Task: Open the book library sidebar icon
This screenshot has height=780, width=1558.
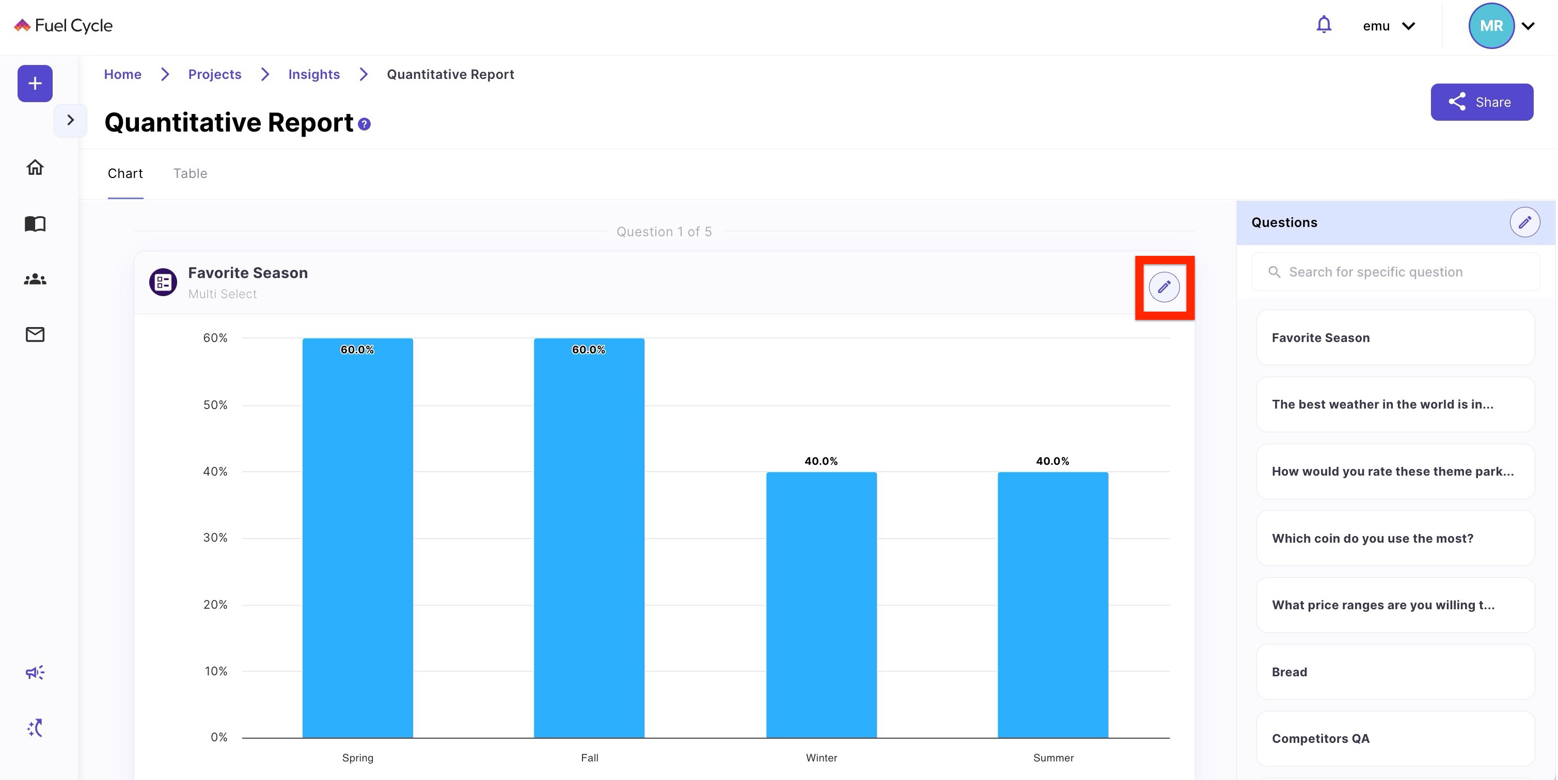Action: [35, 223]
